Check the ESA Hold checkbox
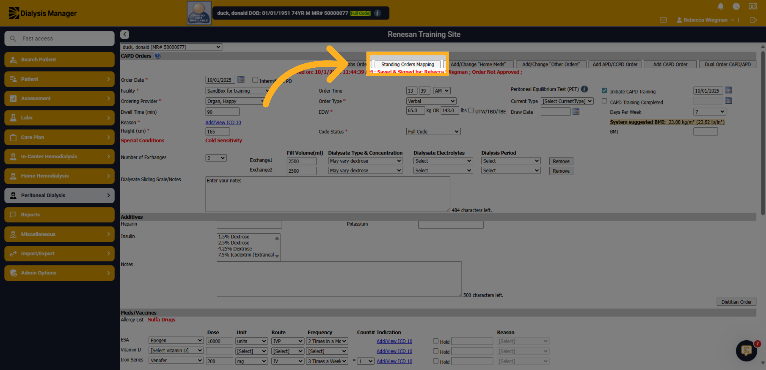Image resolution: width=766 pixels, height=370 pixels. (x=436, y=341)
